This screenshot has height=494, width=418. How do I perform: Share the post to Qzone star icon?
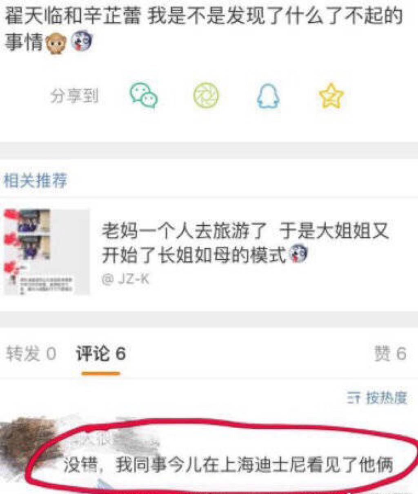point(331,96)
